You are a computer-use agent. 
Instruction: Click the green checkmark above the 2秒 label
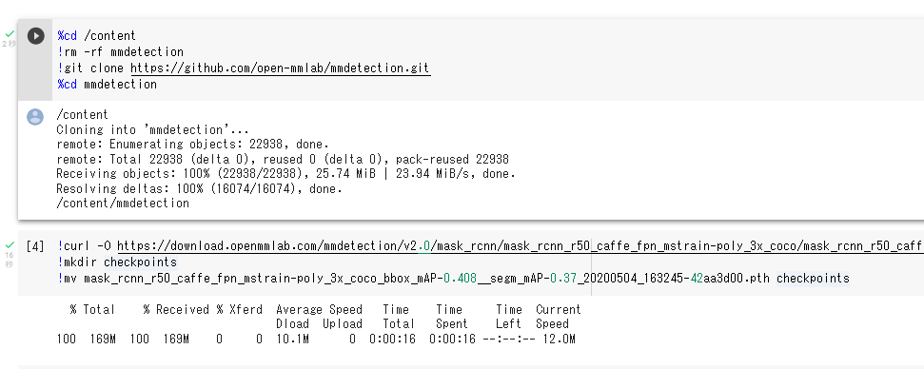[x=10, y=35]
